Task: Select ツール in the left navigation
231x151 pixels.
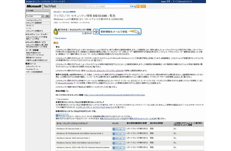Action: [x=28, y=28]
